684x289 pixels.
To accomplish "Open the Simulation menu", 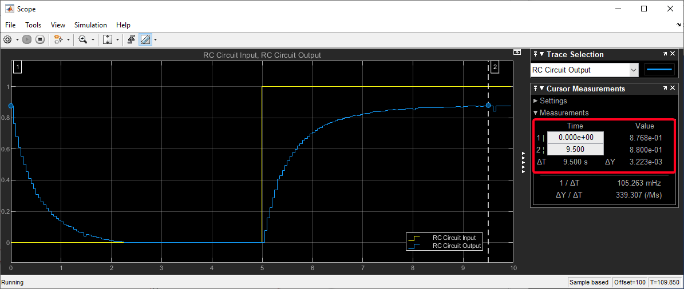I will pyautogui.click(x=90, y=25).
